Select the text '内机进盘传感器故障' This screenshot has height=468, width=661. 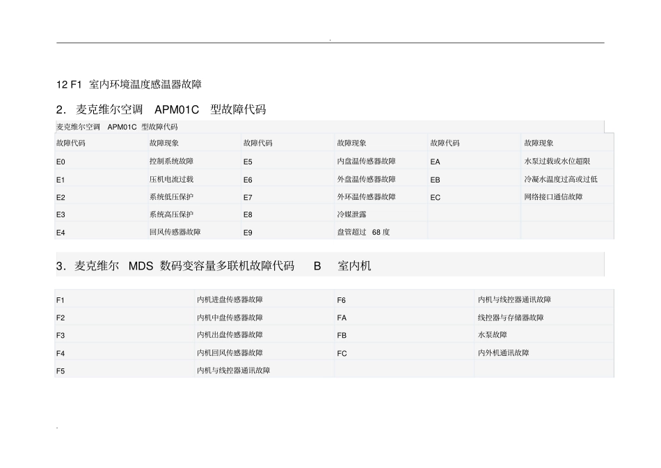[230, 299]
